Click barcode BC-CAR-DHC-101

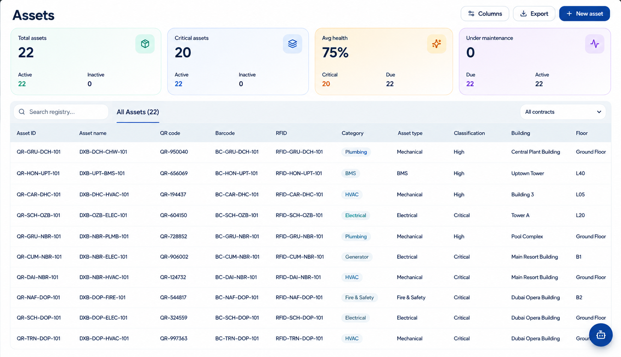pos(237,194)
